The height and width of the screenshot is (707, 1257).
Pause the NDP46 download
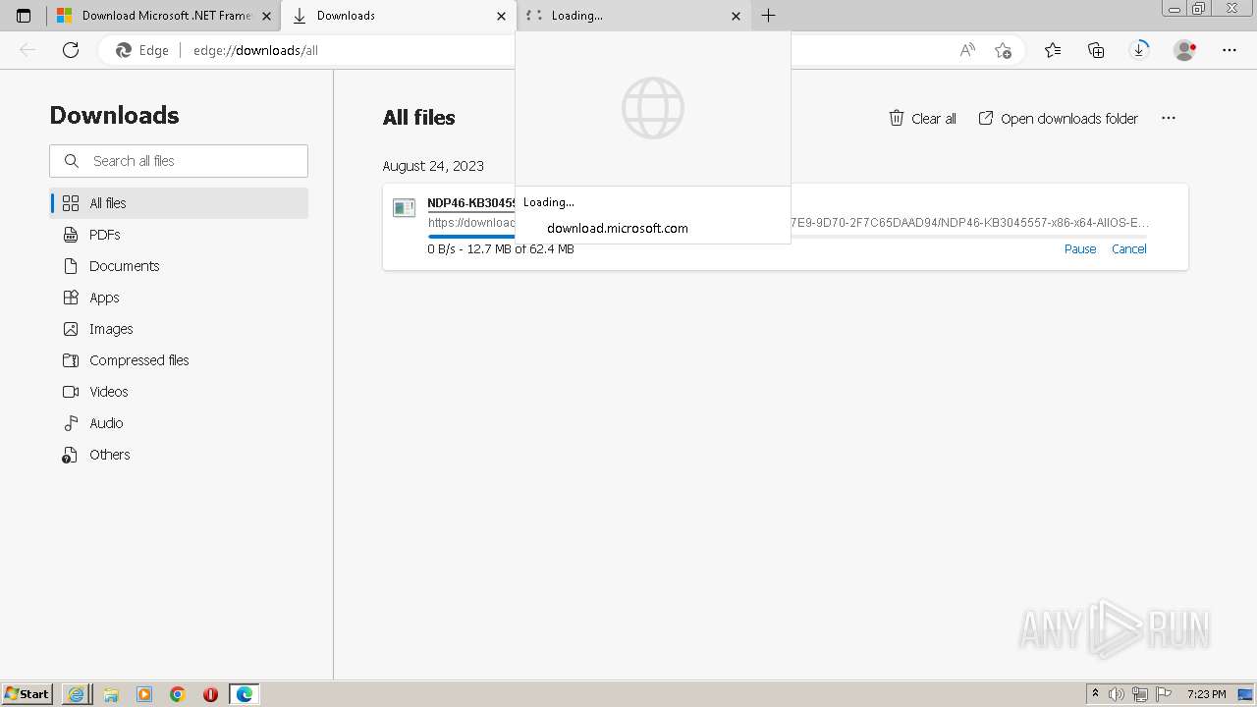(1080, 248)
